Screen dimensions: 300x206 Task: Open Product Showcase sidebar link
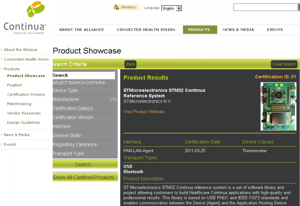(26, 76)
